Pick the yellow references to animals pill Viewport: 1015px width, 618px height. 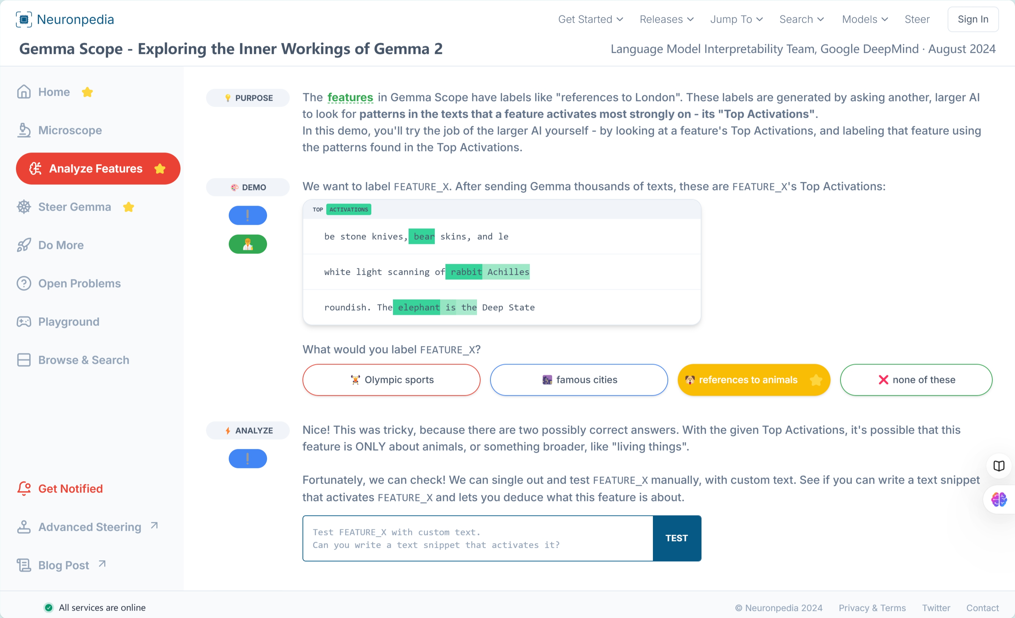point(754,380)
